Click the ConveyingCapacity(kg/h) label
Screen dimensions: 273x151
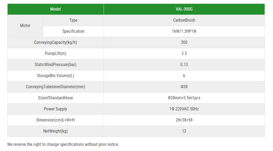[55, 42]
